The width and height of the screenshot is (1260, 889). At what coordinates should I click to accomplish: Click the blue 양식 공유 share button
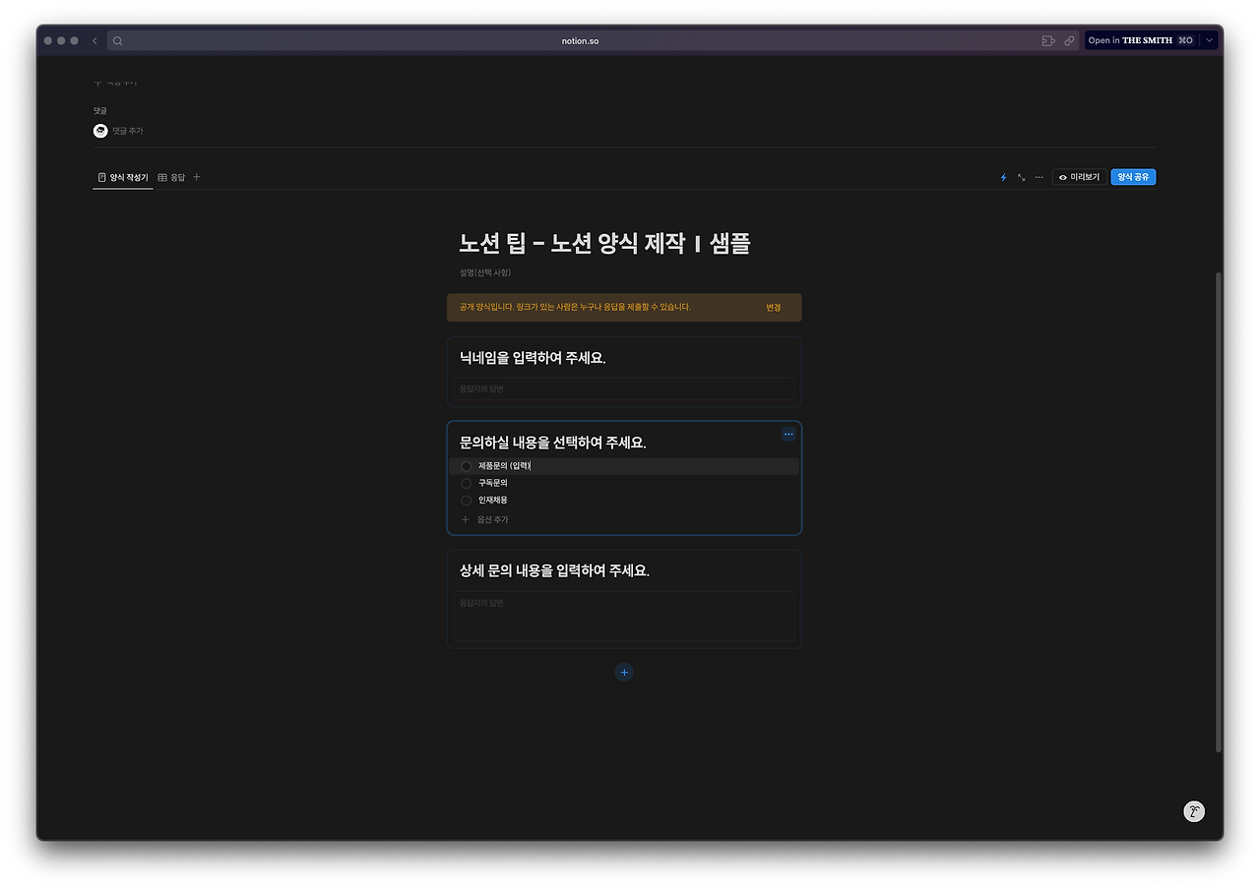click(x=1133, y=177)
